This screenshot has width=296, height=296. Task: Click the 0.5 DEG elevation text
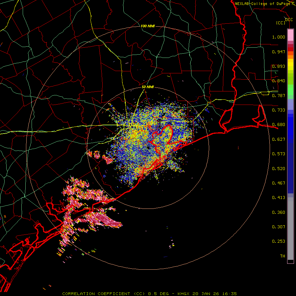click(158, 294)
